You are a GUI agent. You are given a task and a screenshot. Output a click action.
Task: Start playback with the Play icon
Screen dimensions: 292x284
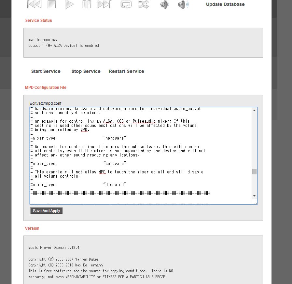(69, 4)
